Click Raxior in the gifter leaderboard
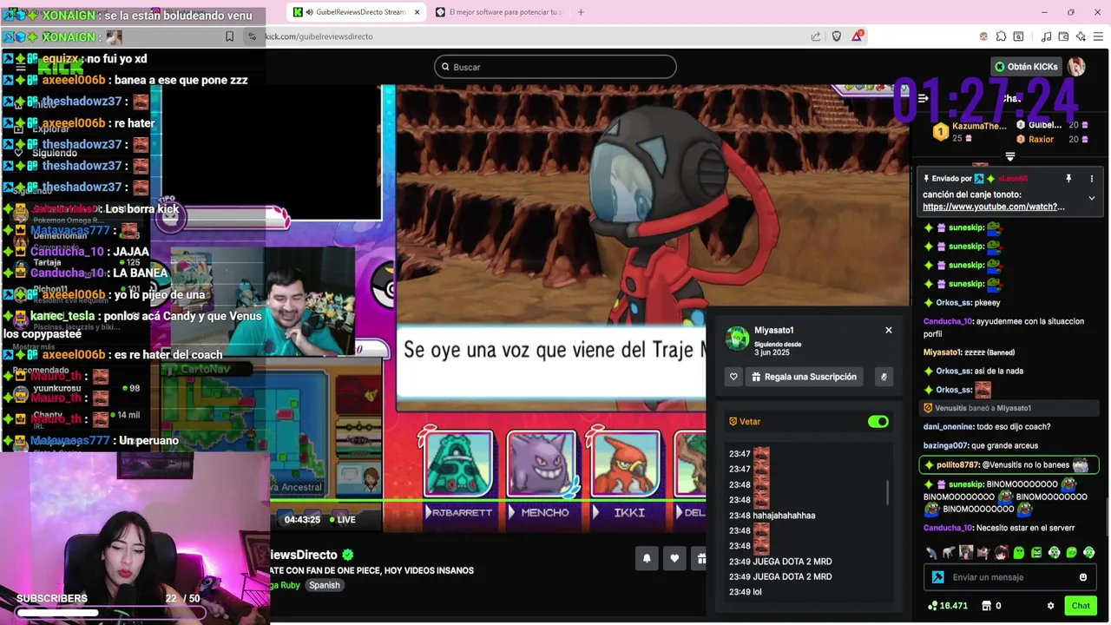1111x625 pixels. [1041, 139]
